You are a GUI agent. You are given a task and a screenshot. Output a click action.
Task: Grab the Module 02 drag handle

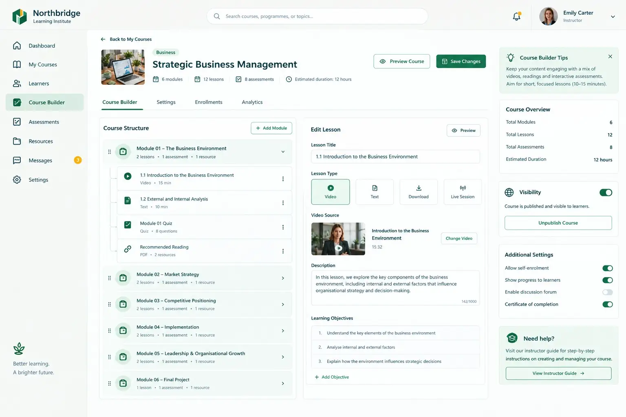coord(109,278)
